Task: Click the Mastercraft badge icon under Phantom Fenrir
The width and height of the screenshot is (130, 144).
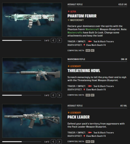Action: [x=68, y=20]
